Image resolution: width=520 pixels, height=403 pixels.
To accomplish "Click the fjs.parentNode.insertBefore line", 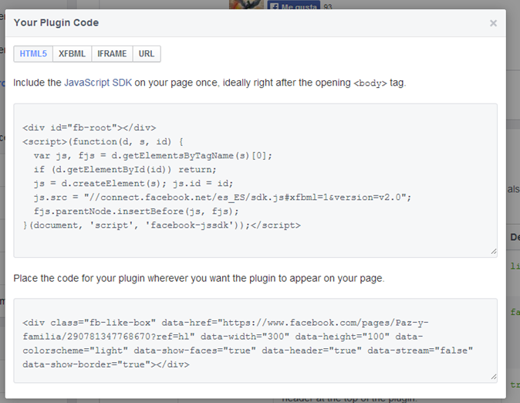I will tap(136, 212).
